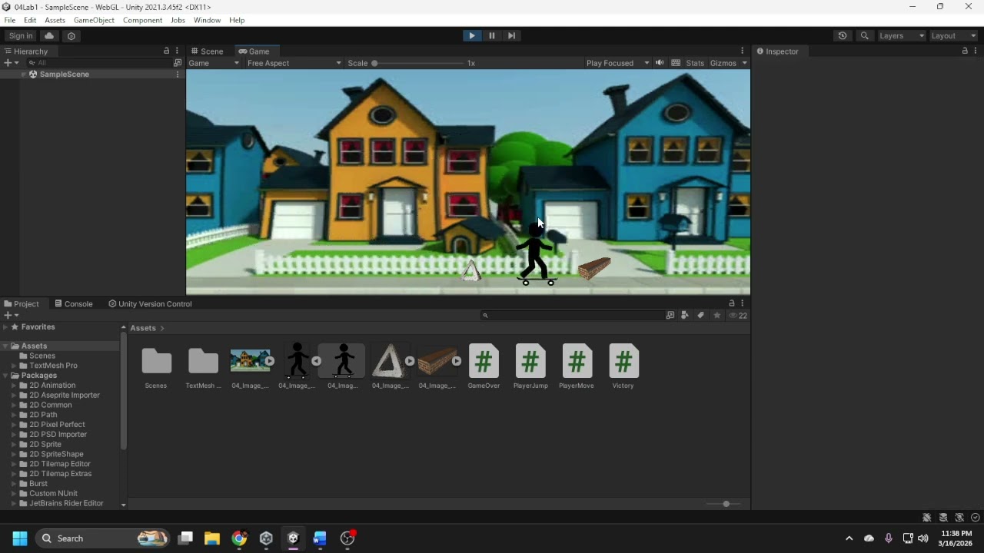Screen dimensions: 984x553
Task: Select the TextMesh Pro folder in tree
Action: (x=53, y=366)
